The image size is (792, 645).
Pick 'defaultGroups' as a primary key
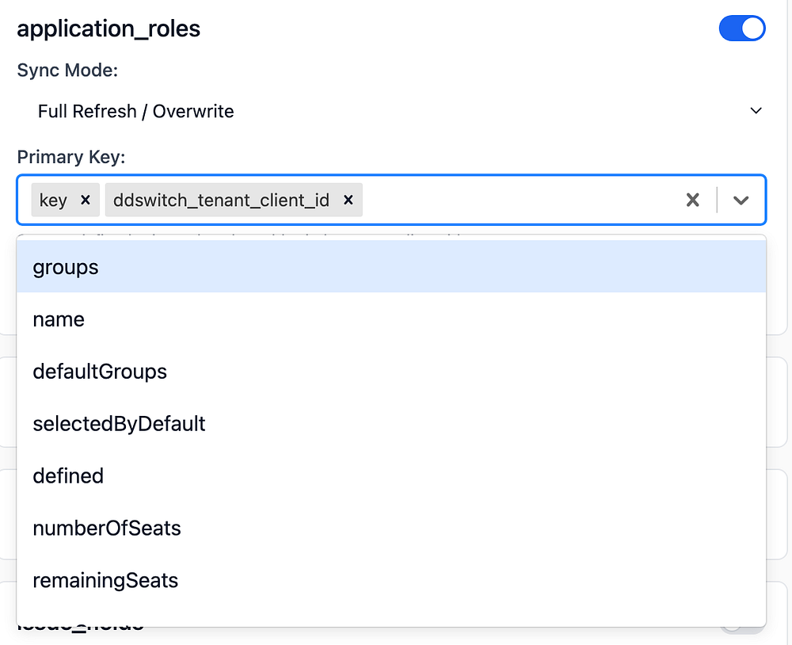coord(100,372)
